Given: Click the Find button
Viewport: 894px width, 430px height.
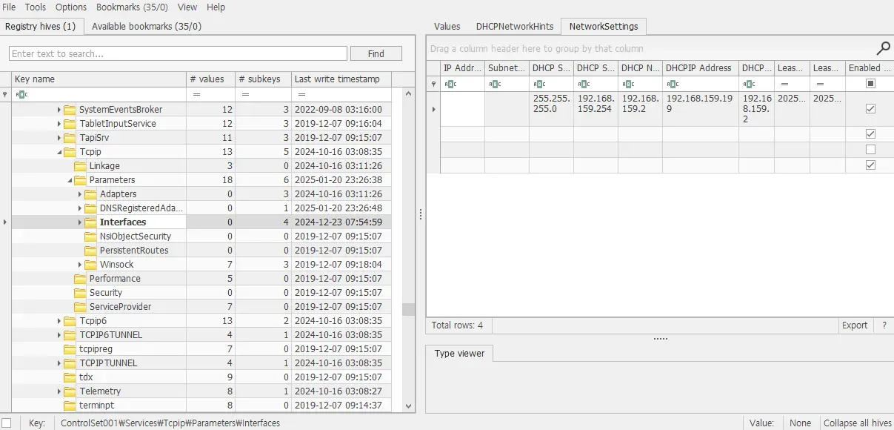Looking at the screenshot, I should pyautogui.click(x=376, y=53).
